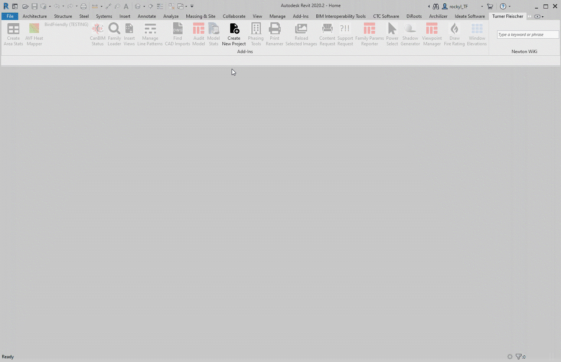Click the Revit application logo icon
561x362 pixels.
coord(6,6)
